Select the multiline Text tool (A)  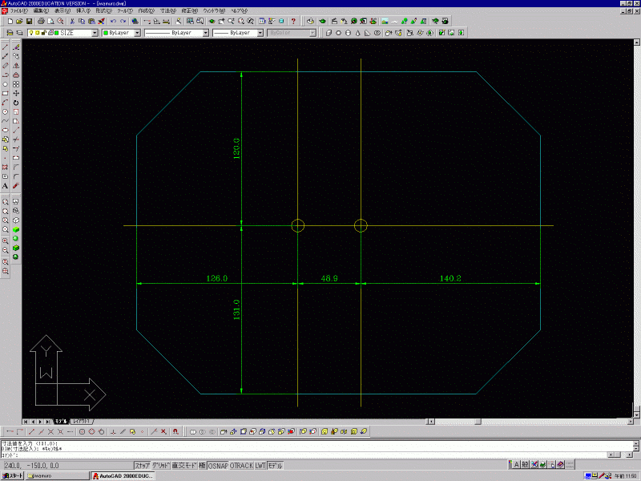(6, 185)
